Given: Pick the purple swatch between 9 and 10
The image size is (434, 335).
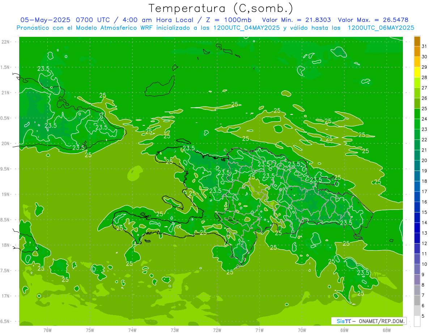Looking at the screenshot, I should point(417,270).
